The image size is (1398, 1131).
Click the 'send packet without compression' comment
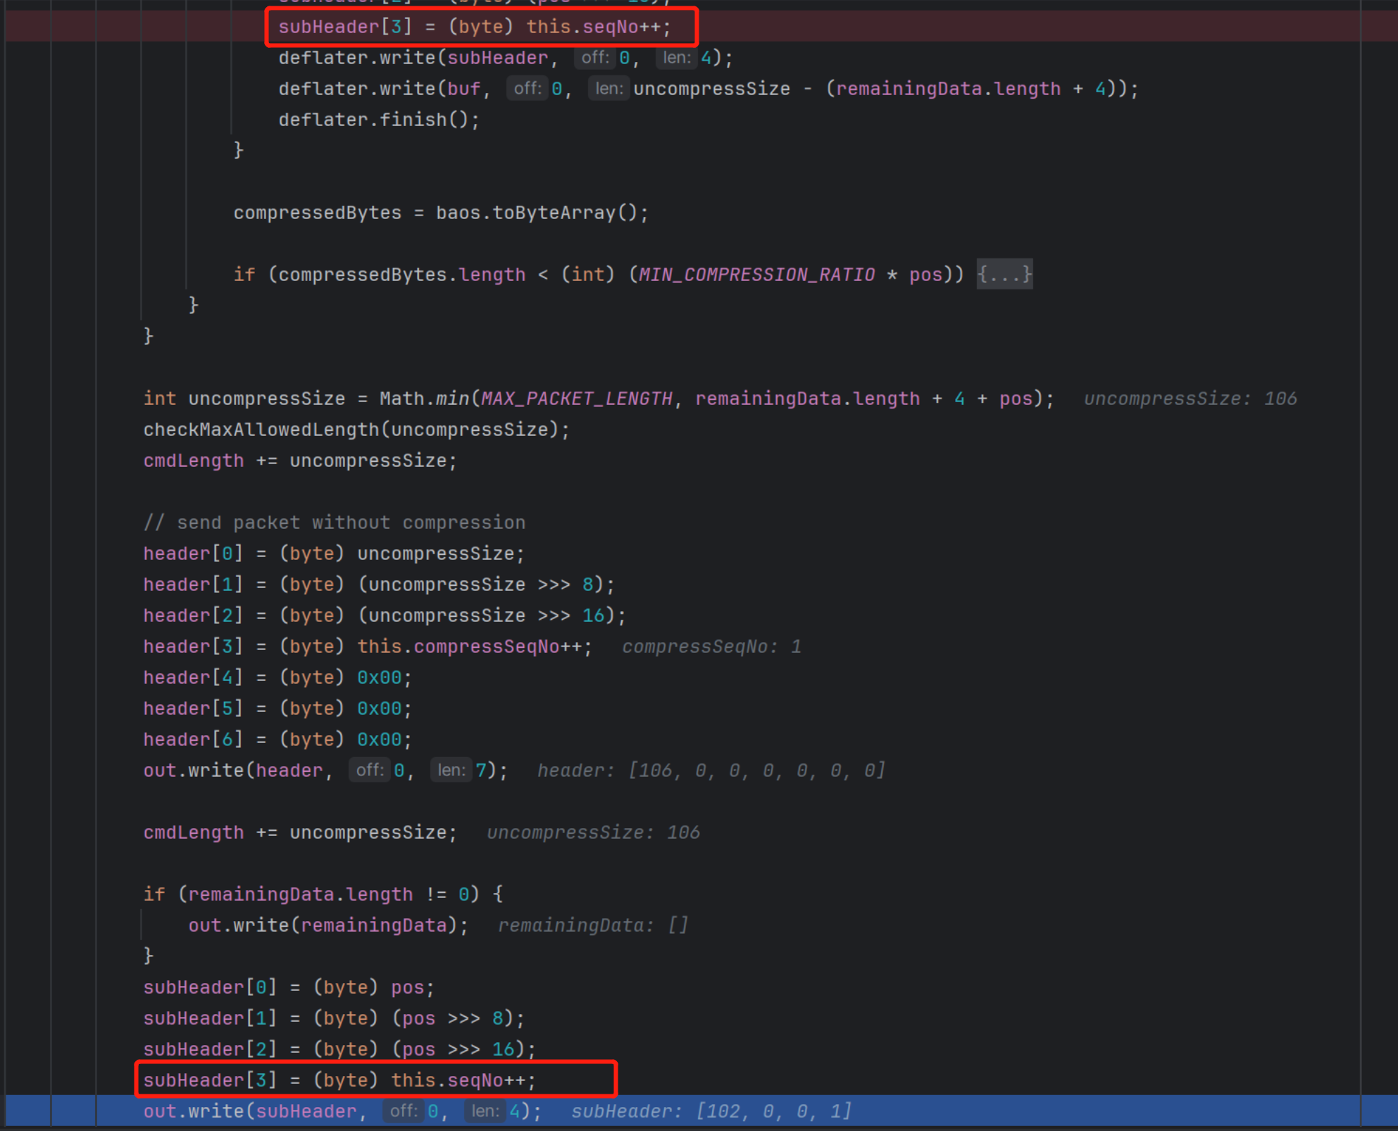point(335,523)
